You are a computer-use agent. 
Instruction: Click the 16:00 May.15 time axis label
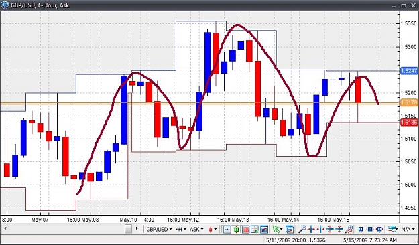pyautogui.click(x=333, y=220)
